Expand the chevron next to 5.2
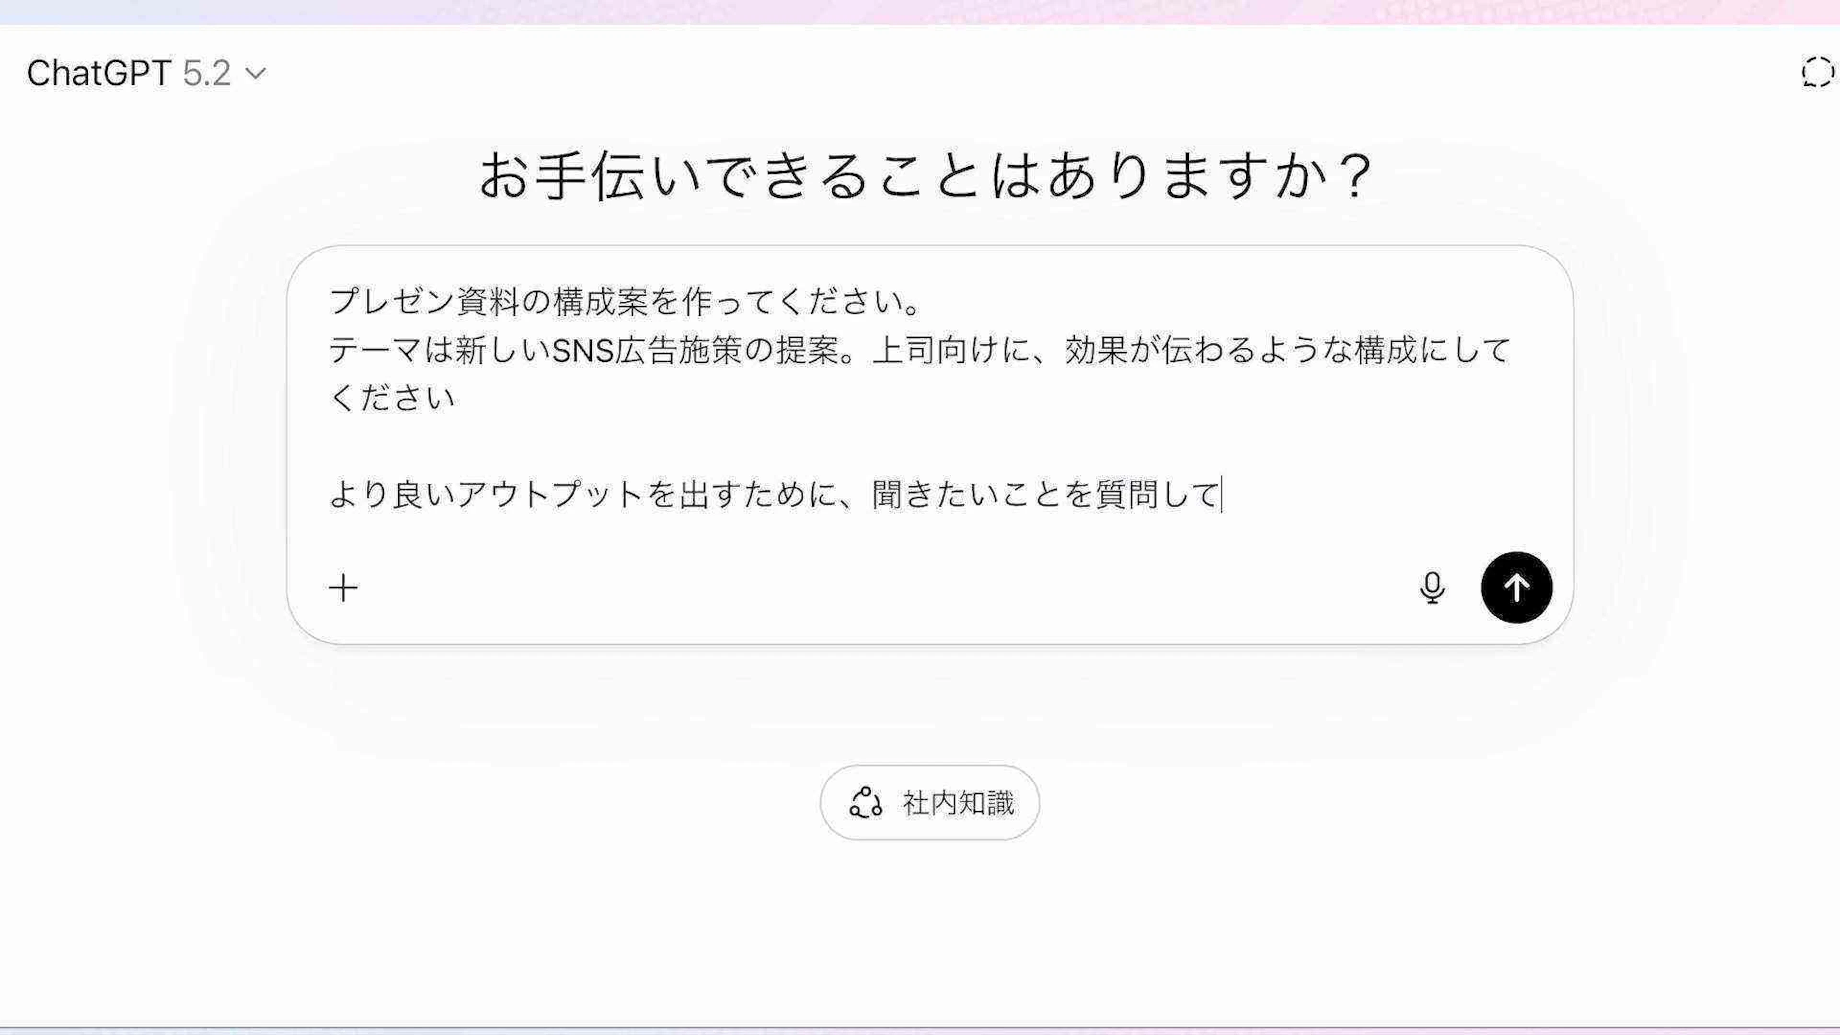1840x1035 pixels. pos(255,73)
